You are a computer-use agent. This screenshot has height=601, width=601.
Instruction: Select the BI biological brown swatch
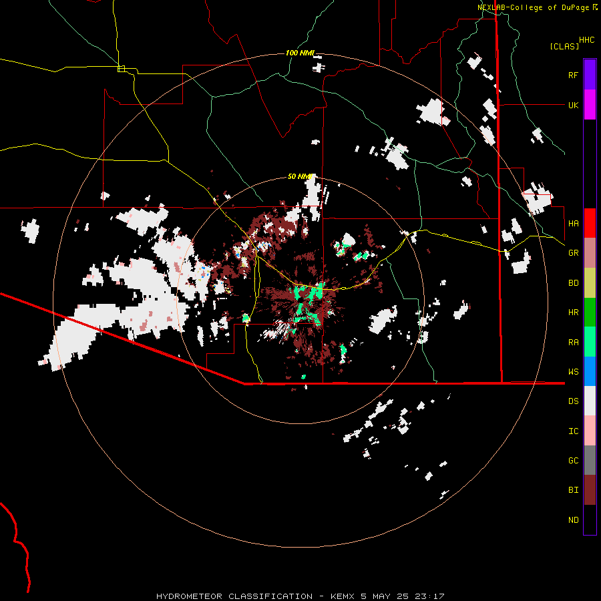[590, 490]
